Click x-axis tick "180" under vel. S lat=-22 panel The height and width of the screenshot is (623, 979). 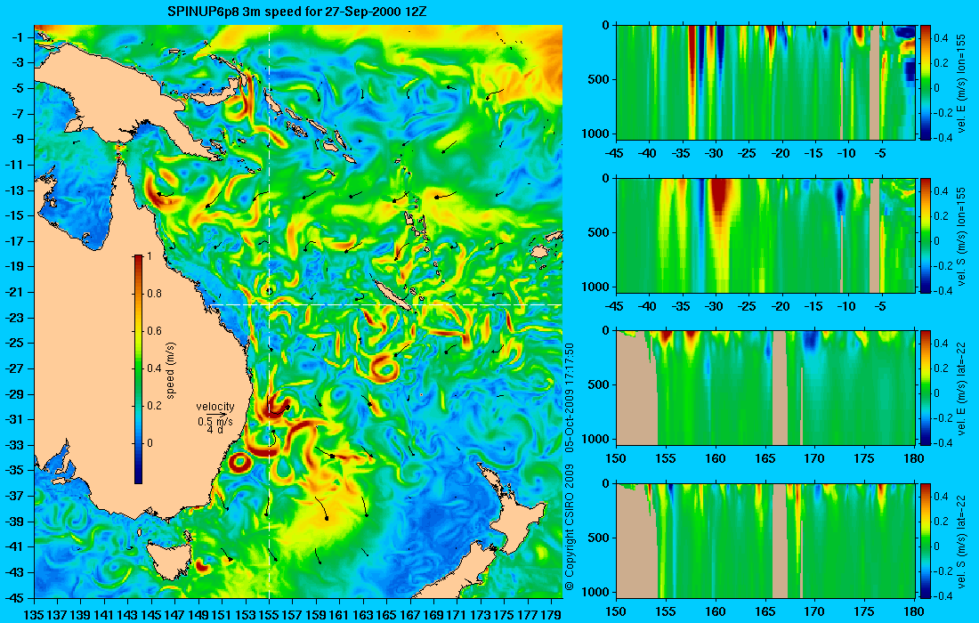tap(914, 611)
